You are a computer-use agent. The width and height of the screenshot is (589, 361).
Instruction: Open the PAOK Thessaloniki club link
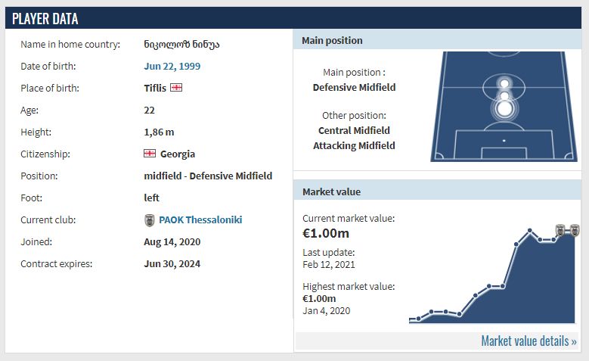coord(200,219)
